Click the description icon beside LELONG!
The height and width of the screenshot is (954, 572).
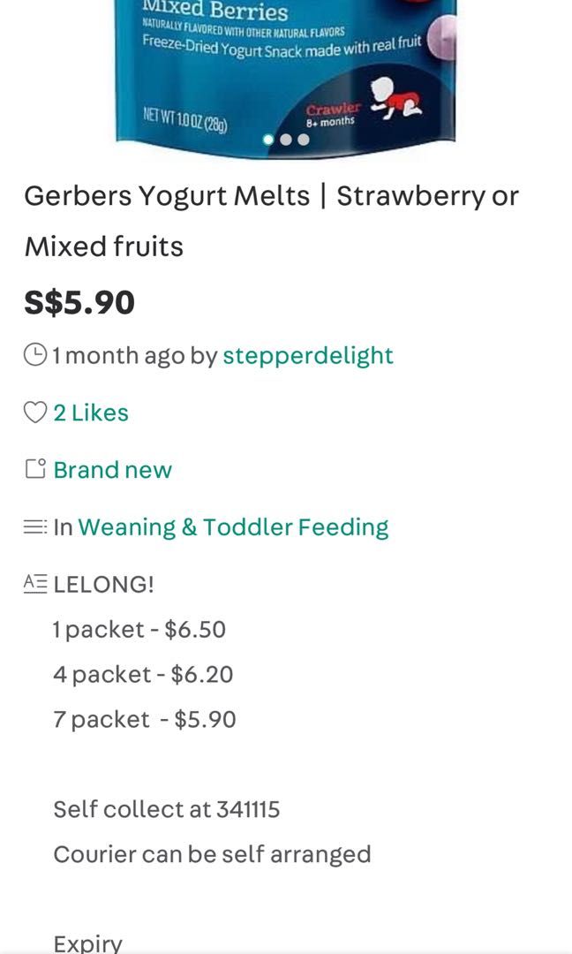[x=34, y=583]
